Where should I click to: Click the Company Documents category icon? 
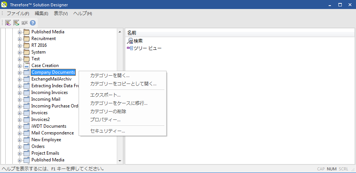click(27, 72)
